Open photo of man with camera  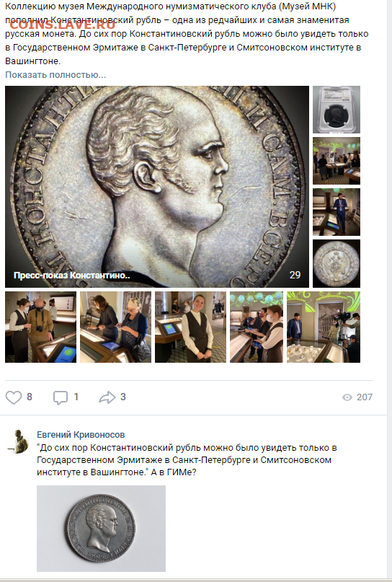click(x=41, y=327)
